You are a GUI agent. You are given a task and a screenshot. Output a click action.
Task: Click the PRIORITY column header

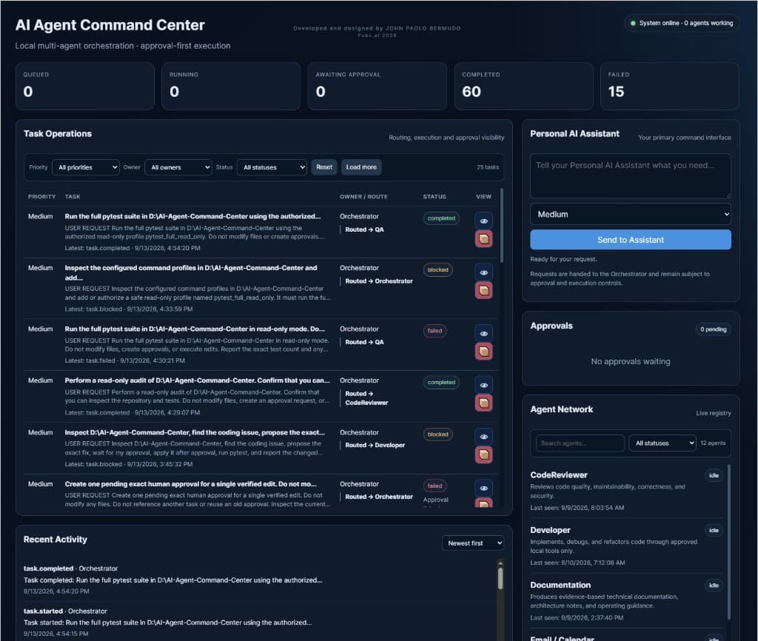41,197
